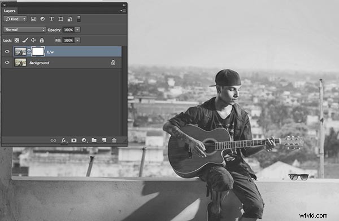Viewport: 339px width, 221px height.
Task: Close the Layers panel
Action: coord(5,5)
